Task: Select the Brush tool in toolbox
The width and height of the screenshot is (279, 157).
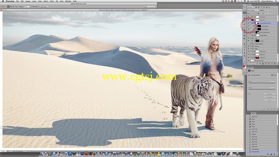Action: 245,27
